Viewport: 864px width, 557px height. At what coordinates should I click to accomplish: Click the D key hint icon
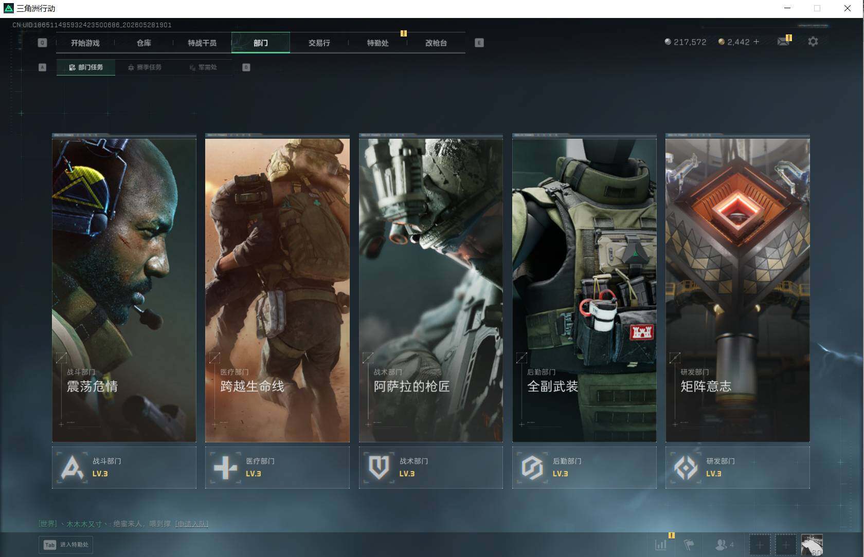point(246,67)
